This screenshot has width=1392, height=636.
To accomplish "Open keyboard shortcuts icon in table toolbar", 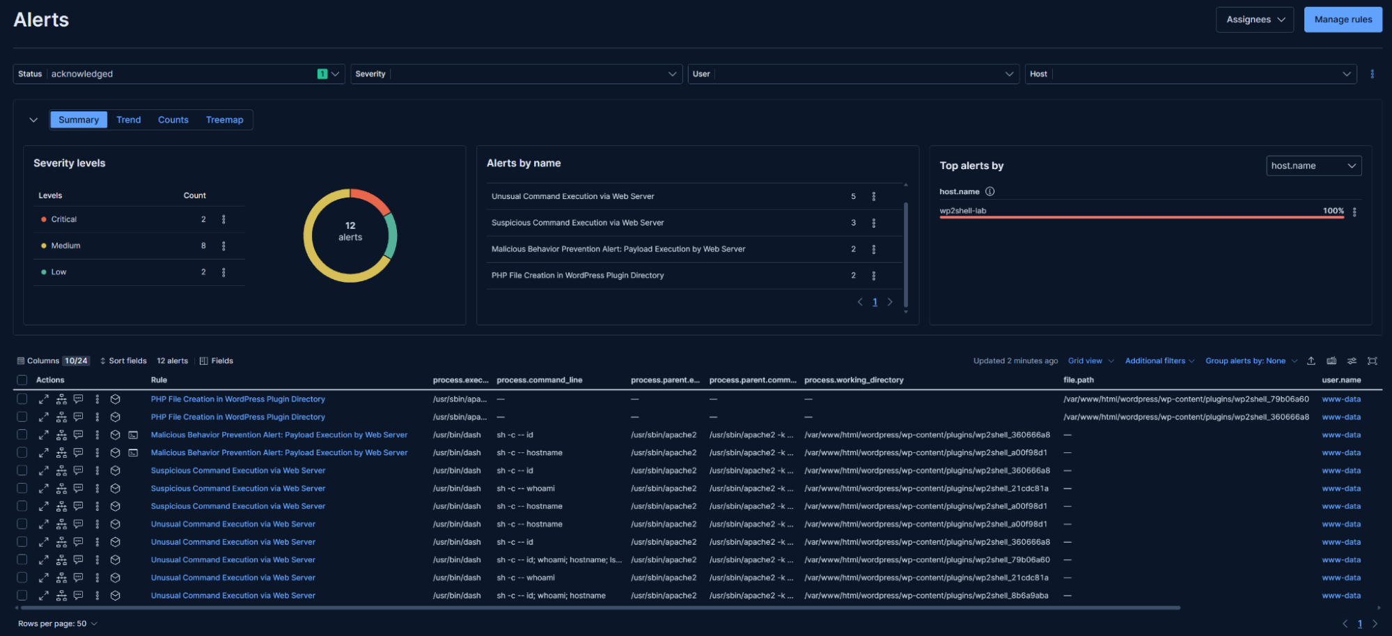I will pos(1331,360).
